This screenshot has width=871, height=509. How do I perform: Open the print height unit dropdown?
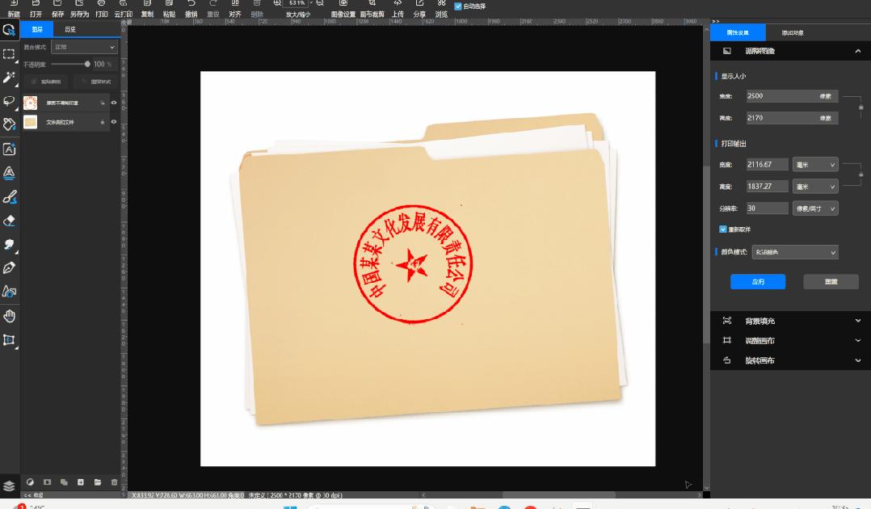point(815,187)
